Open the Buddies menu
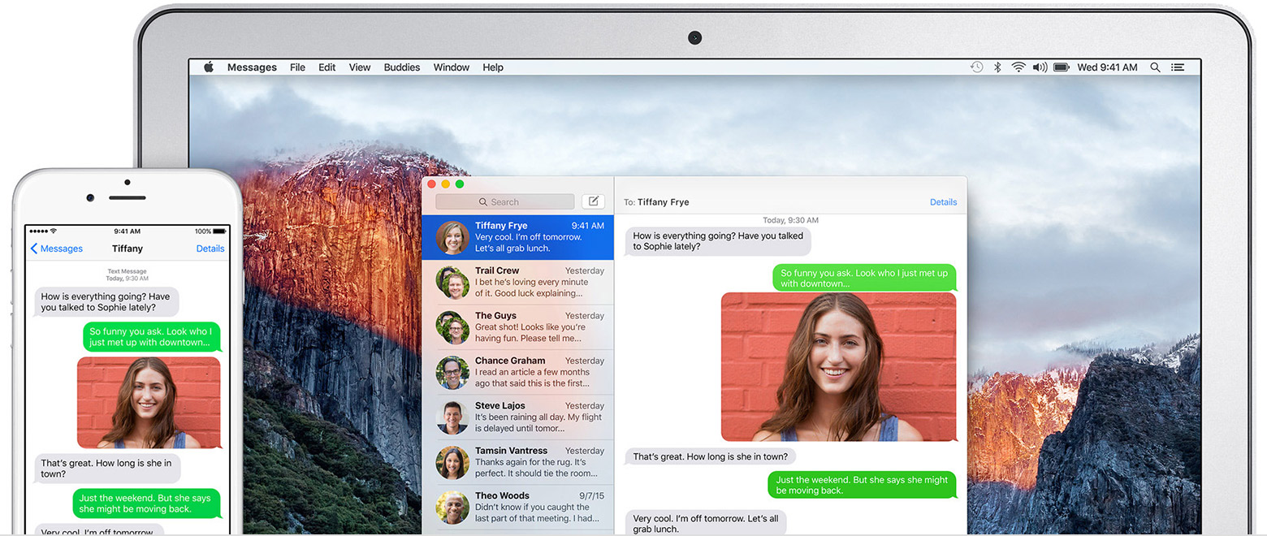The width and height of the screenshot is (1267, 536). (402, 67)
